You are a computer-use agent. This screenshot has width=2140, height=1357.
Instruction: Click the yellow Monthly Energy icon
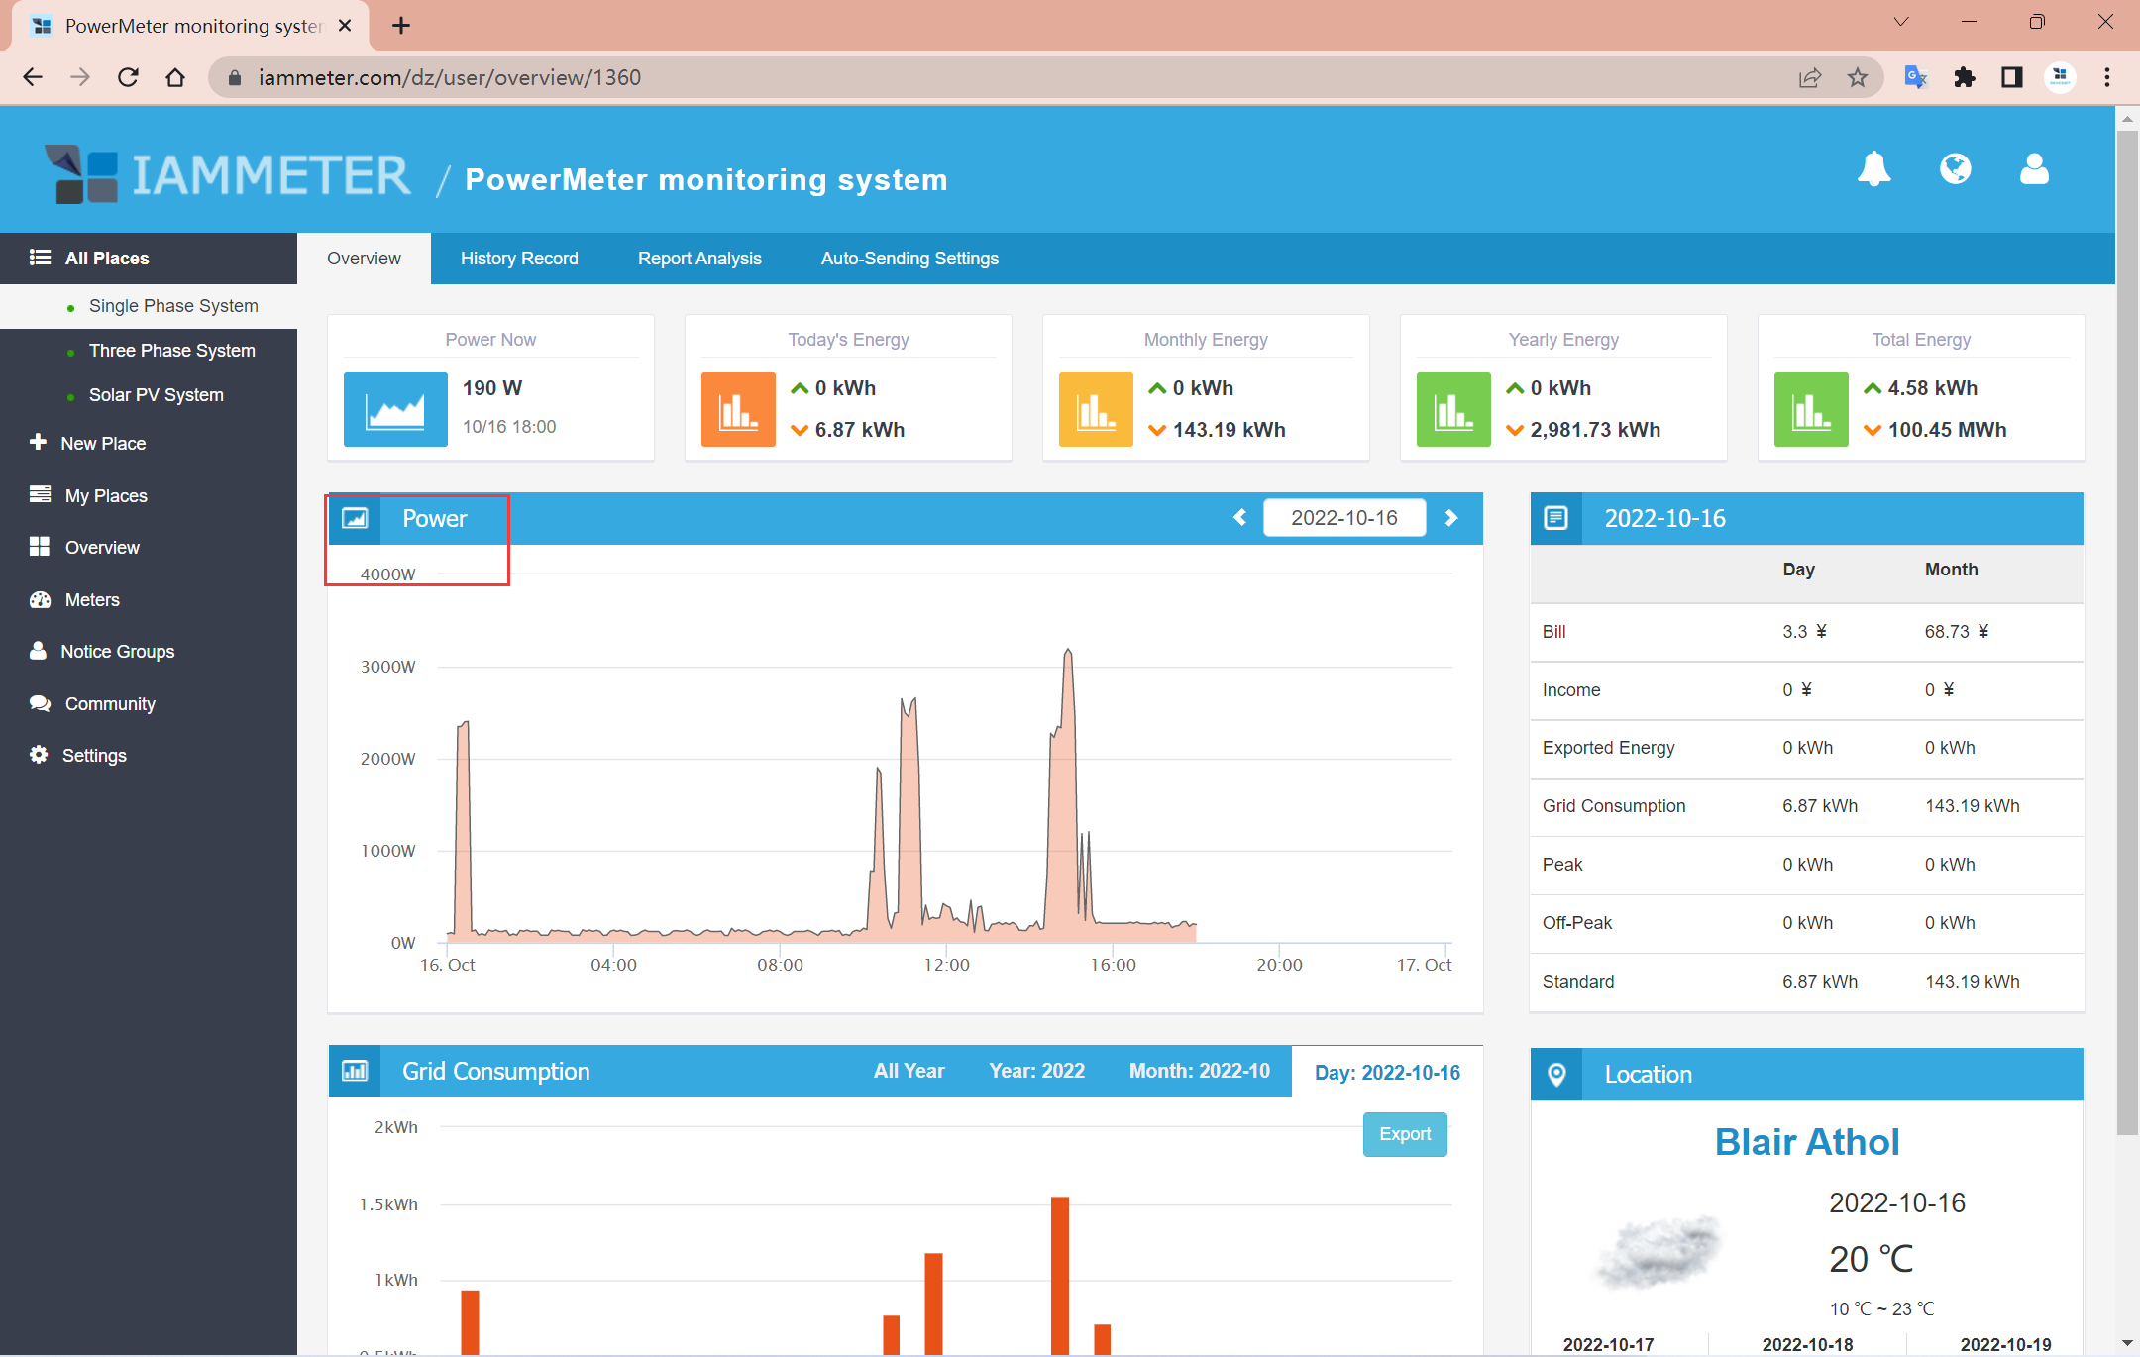[1096, 409]
